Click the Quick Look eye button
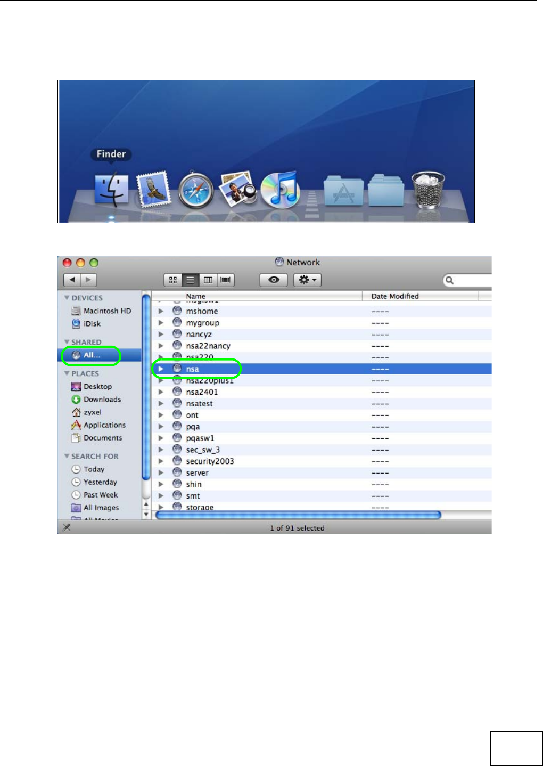Viewport: 543px width, 766px height. [274, 280]
